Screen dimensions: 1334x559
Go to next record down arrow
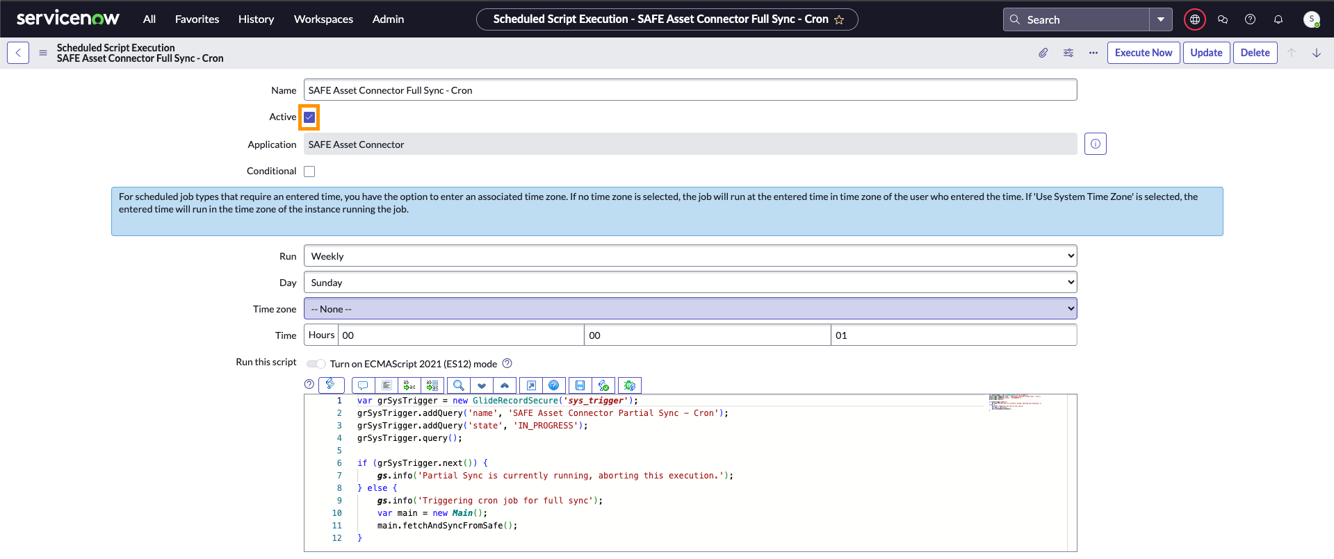pyautogui.click(x=1317, y=53)
